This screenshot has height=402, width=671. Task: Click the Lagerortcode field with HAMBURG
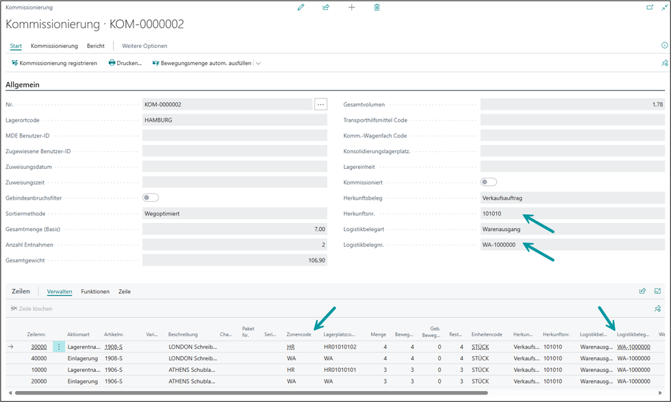pos(227,120)
